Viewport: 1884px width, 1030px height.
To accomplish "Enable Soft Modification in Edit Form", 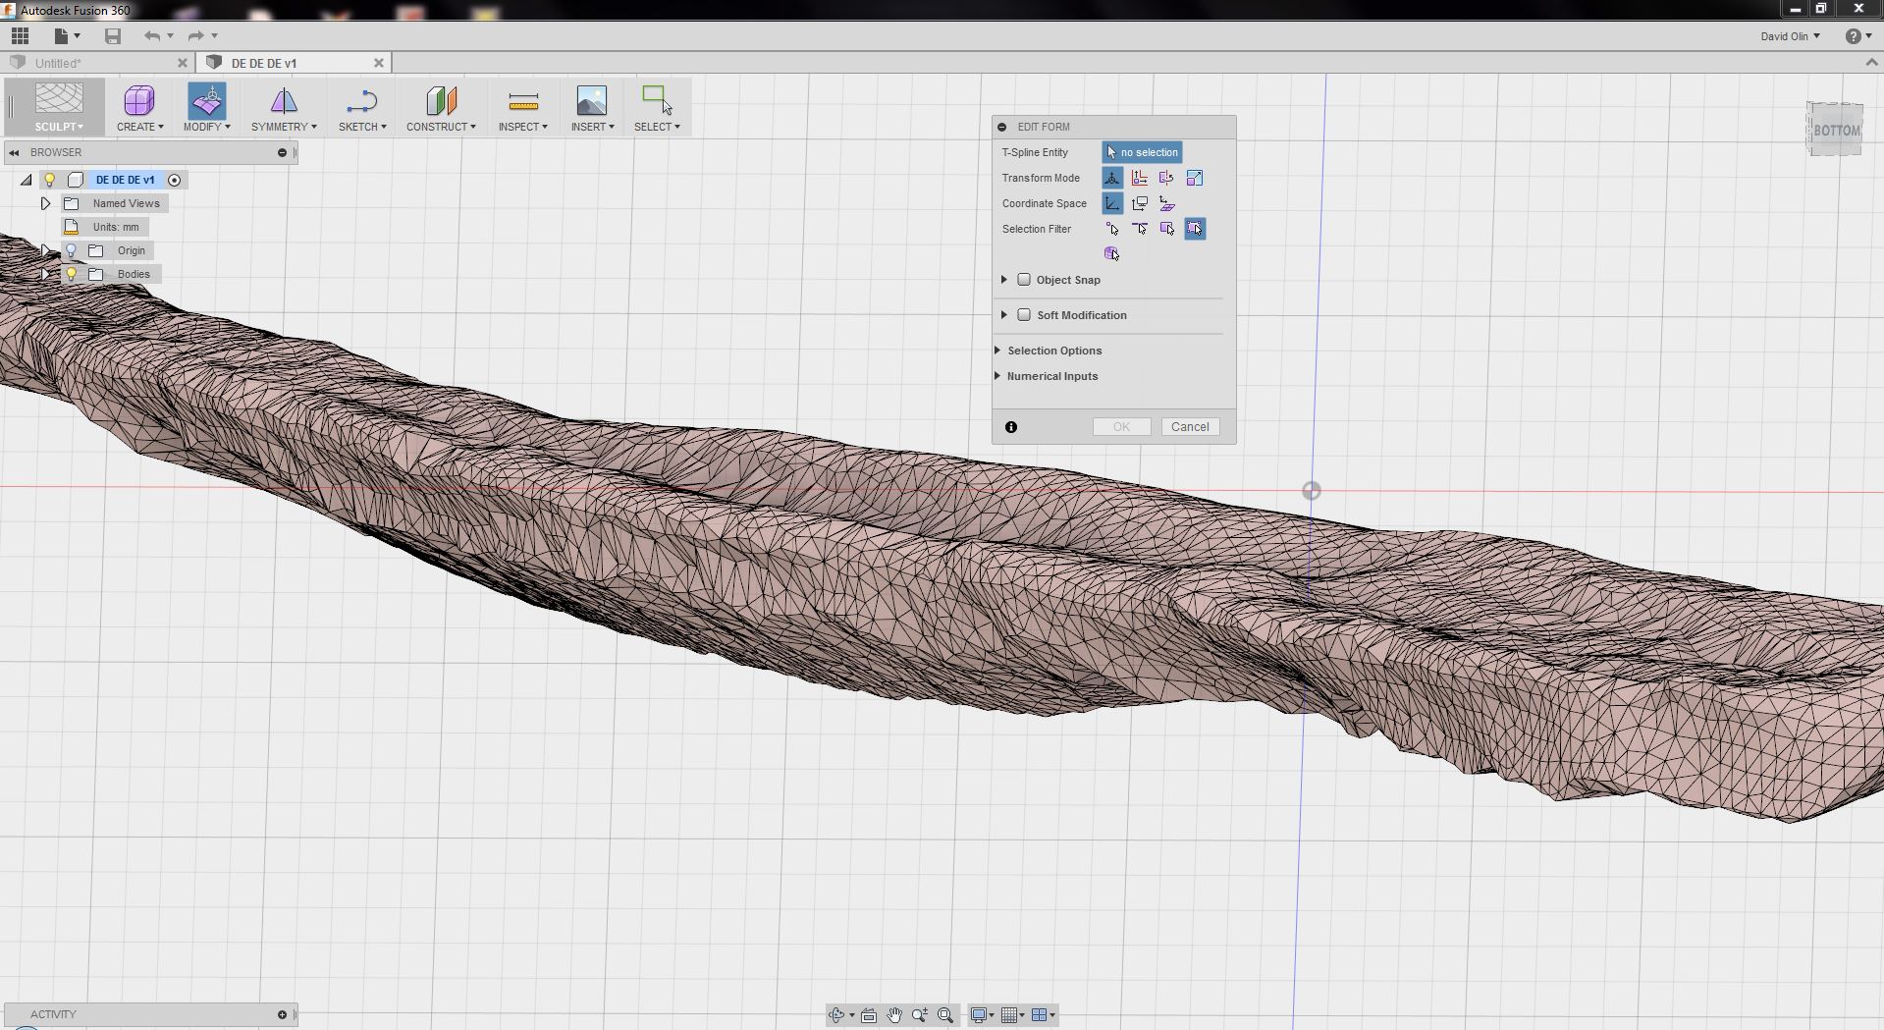I will (1024, 314).
